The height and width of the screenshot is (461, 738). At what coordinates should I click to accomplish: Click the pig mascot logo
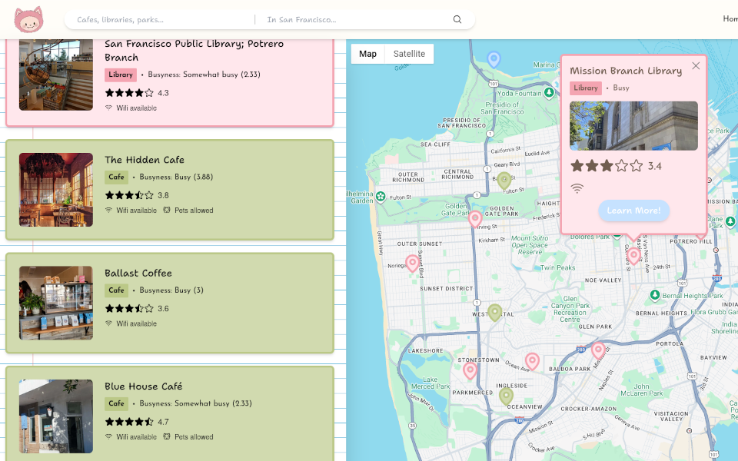pos(28,19)
